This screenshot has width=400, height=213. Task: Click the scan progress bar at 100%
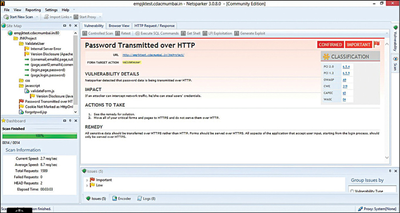click(x=39, y=136)
